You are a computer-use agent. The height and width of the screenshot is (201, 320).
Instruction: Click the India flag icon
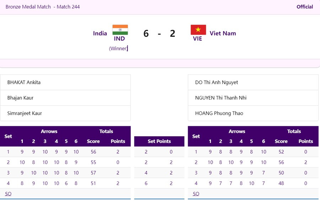coord(120,30)
